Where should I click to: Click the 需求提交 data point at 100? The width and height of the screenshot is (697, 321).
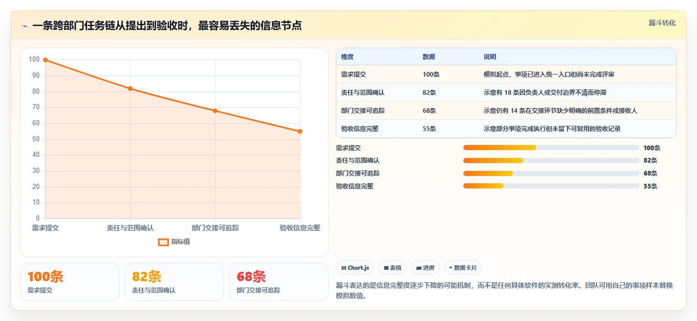click(x=46, y=60)
